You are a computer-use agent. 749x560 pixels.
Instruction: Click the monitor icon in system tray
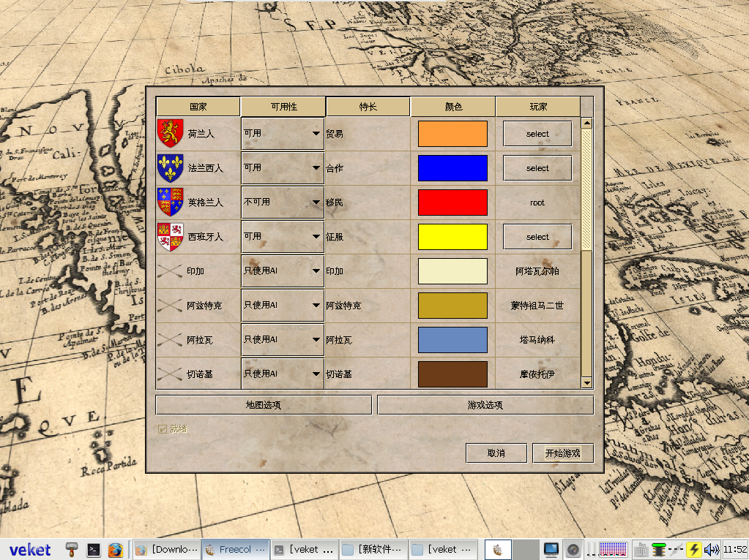pos(551,550)
